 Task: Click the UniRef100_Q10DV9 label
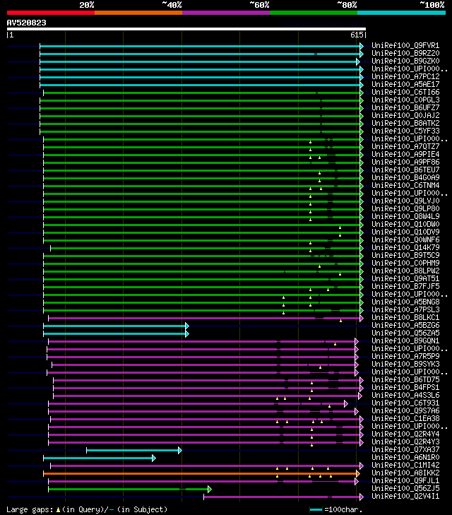tap(405, 232)
